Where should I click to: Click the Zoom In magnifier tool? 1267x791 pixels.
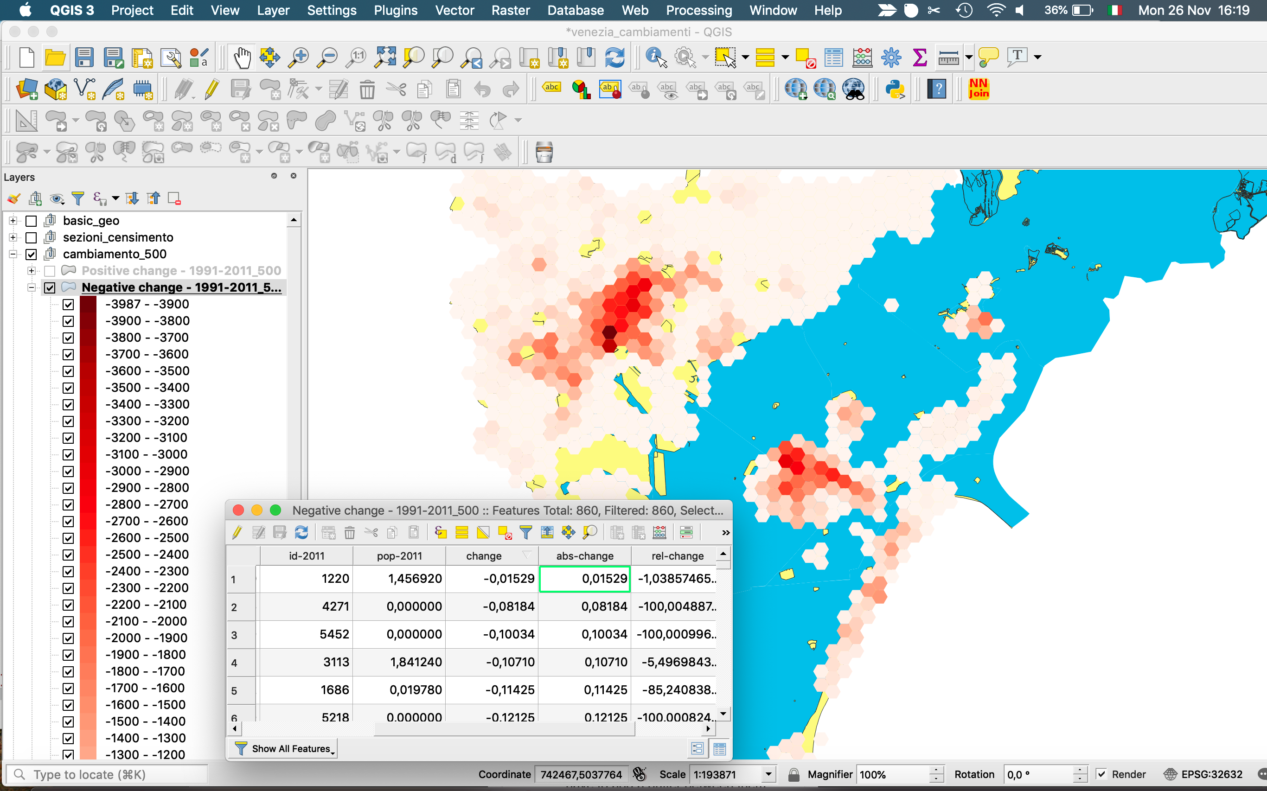[x=299, y=57]
